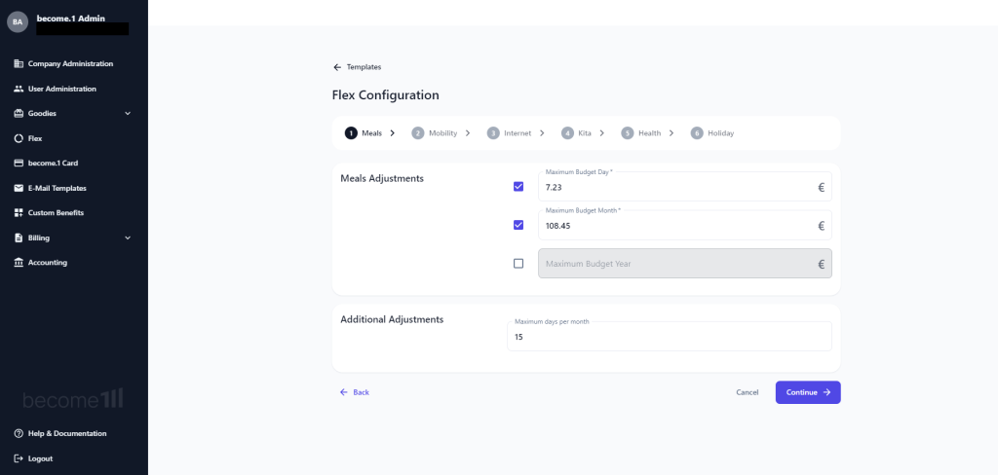The height and width of the screenshot is (475, 998).
Task: Uncheck the Maximum Budget Day checkbox
Action: tap(518, 186)
